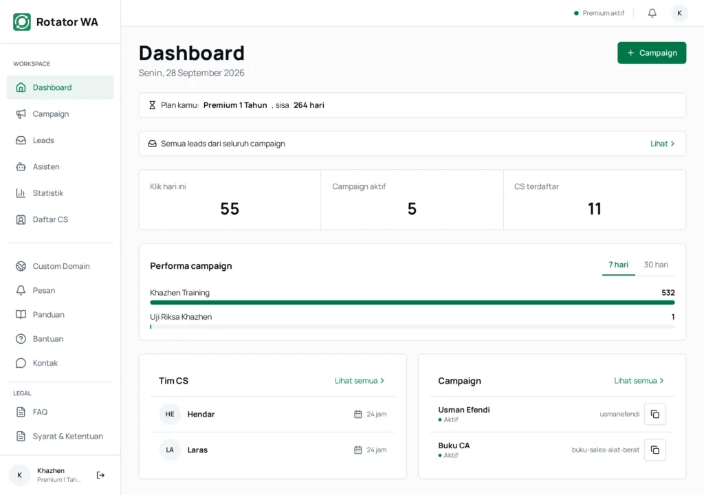Switch performance chart to 30 hari
The image size is (704, 495).
655,265
